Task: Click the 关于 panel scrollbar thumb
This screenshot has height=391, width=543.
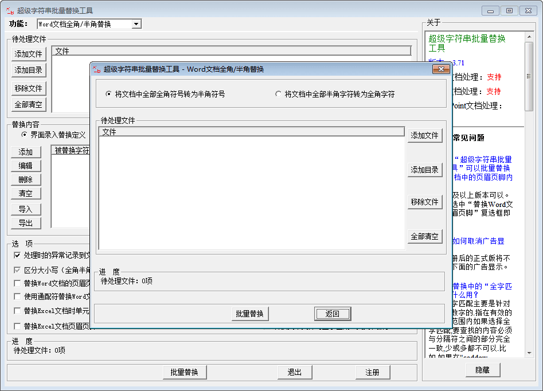Action: click(x=529, y=77)
